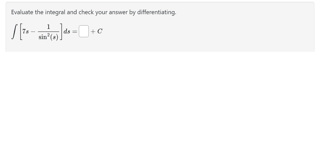Image resolution: width=316 pixels, height=164 pixels.
Task: Select the problem instruction text
Action: click(x=94, y=12)
